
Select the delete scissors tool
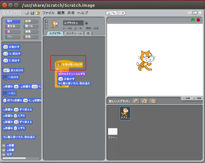pos(114,13)
